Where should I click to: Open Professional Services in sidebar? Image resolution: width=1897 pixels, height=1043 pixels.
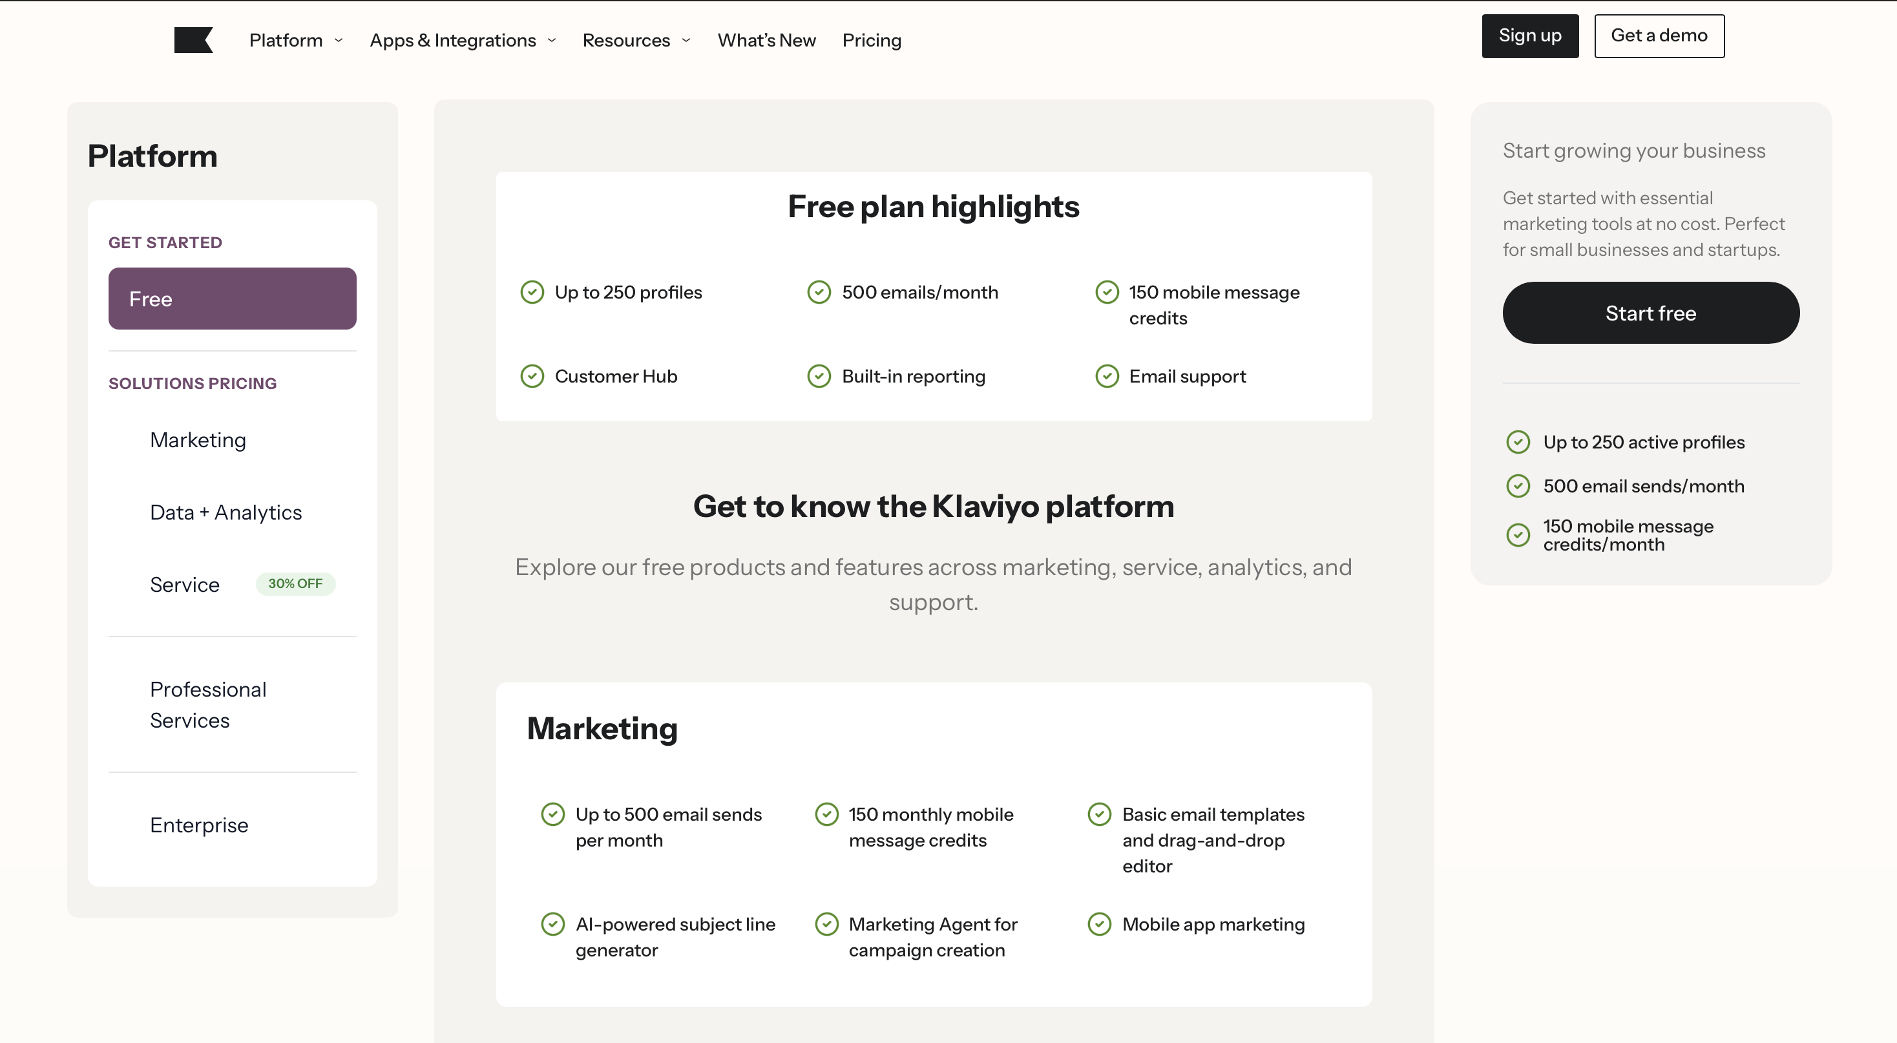tap(209, 705)
